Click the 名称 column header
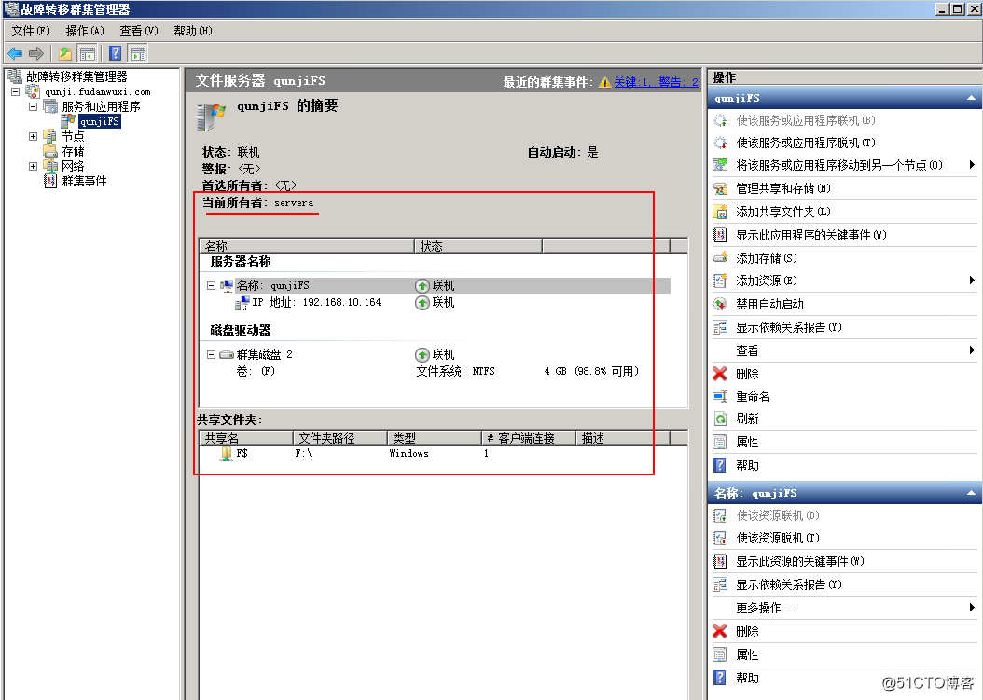The height and width of the screenshot is (700, 983). coord(307,246)
